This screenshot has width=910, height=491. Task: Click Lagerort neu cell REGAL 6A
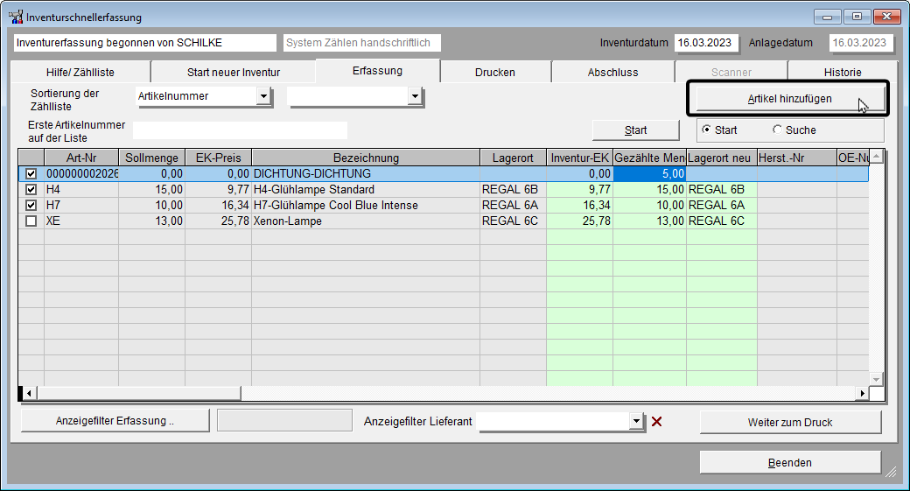721,205
